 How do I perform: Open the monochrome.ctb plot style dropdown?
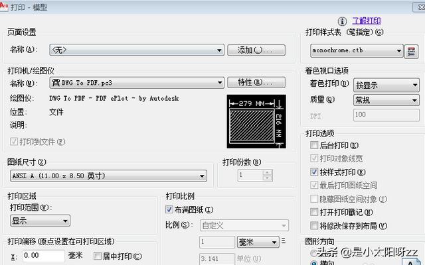tap(357, 50)
